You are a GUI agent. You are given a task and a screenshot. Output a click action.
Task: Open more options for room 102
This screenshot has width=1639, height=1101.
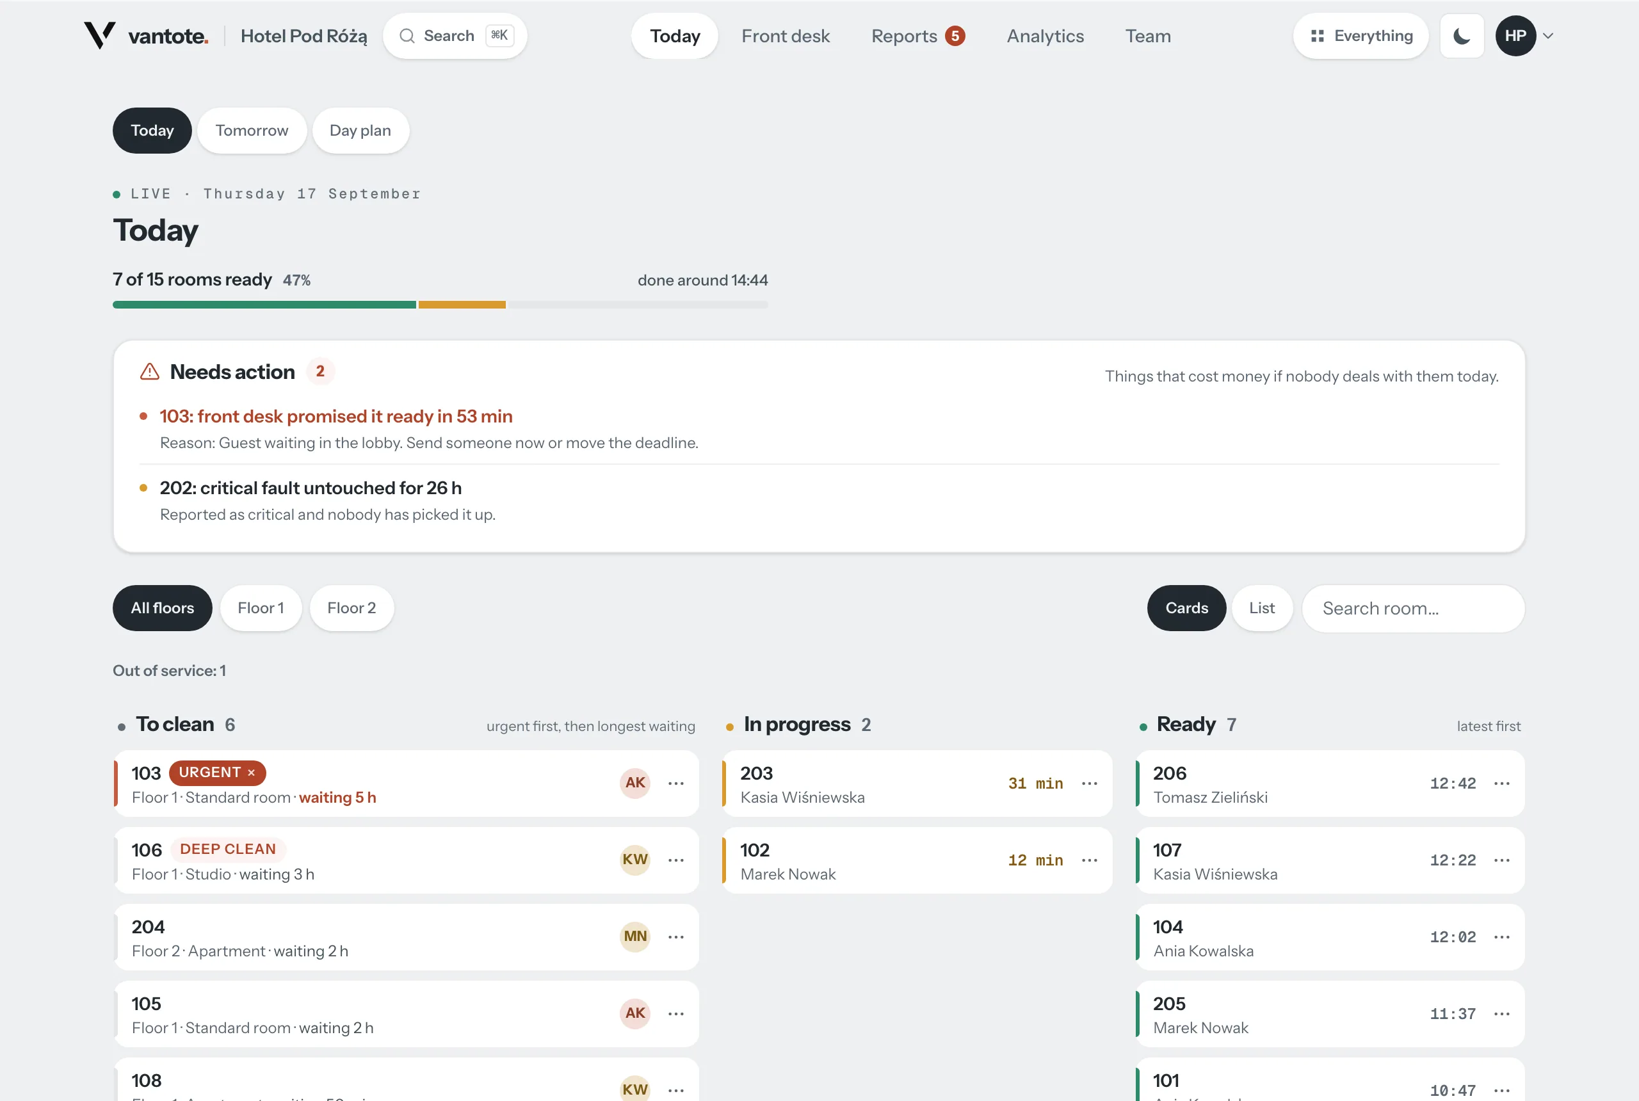(1089, 860)
